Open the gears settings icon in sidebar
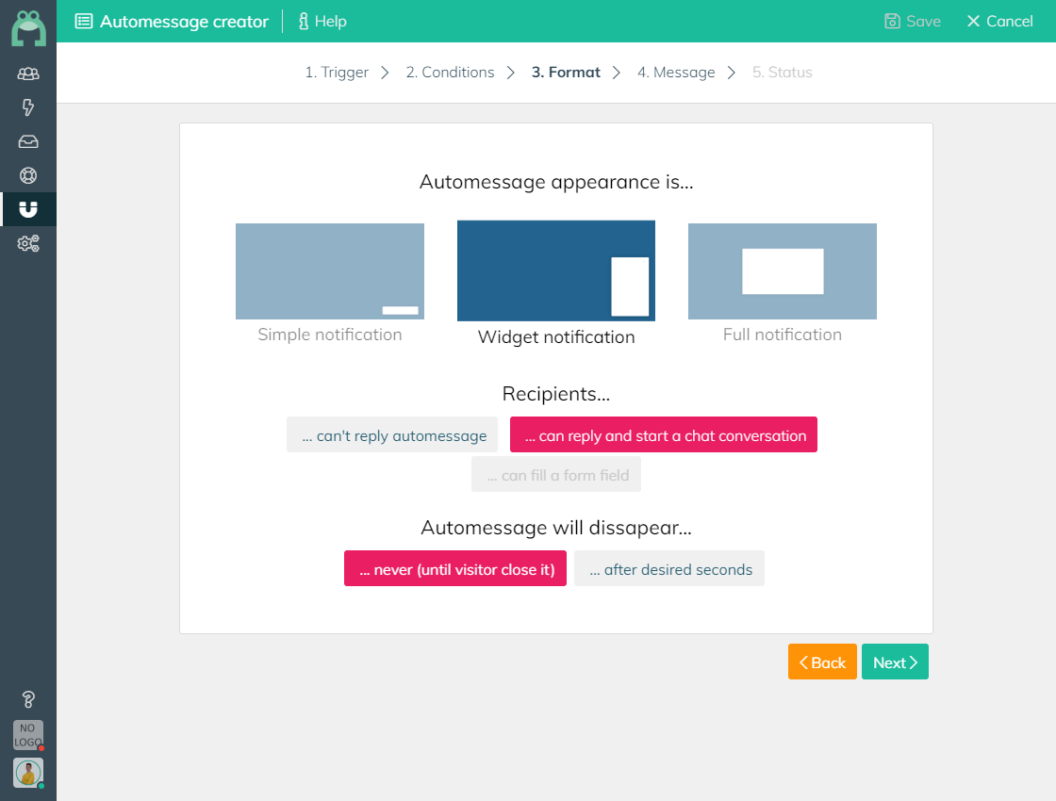Screen dimensions: 1056x801 pyautogui.click(x=28, y=243)
